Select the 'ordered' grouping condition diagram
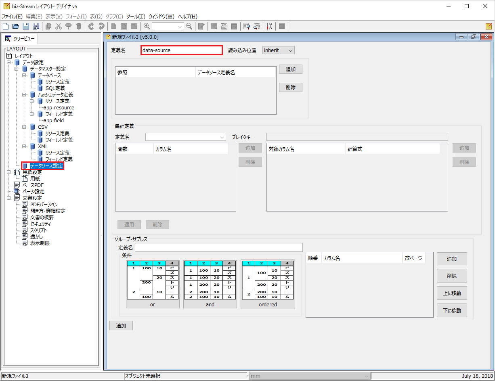The height and width of the screenshot is (381, 495). [268, 284]
